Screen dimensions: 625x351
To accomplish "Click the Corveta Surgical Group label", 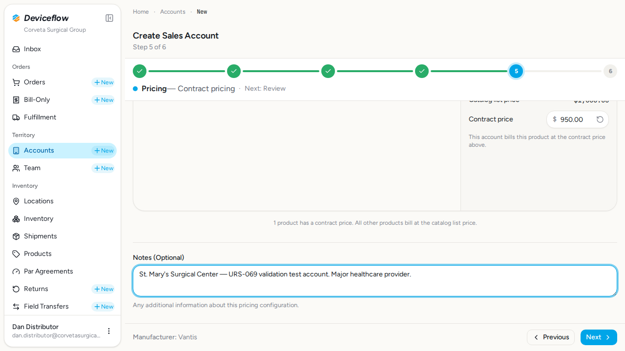I will 55,30.
